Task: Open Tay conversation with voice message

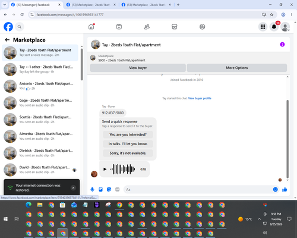Action: (40, 53)
